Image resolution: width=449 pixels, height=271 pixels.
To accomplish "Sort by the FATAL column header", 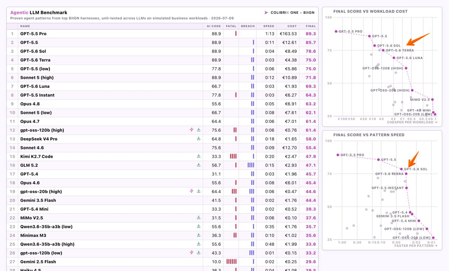I will pos(231,26).
